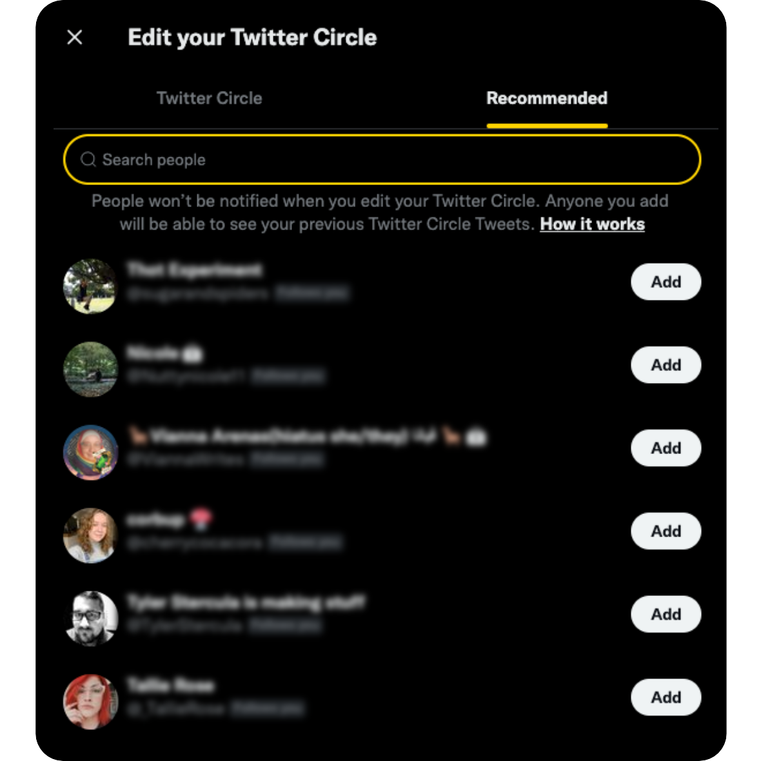Click the Search people field
The height and width of the screenshot is (761, 761).
tap(387, 159)
